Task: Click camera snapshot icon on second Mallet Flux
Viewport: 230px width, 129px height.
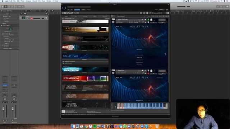Action: click(142, 71)
